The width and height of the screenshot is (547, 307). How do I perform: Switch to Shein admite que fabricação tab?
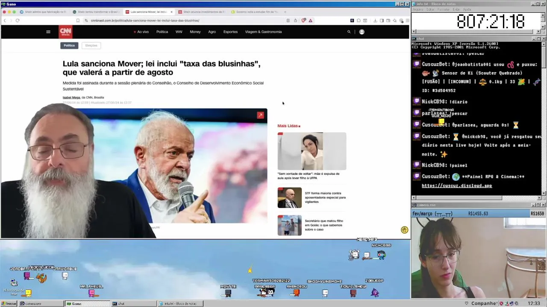pyautogui.click(x=43, y=12)
